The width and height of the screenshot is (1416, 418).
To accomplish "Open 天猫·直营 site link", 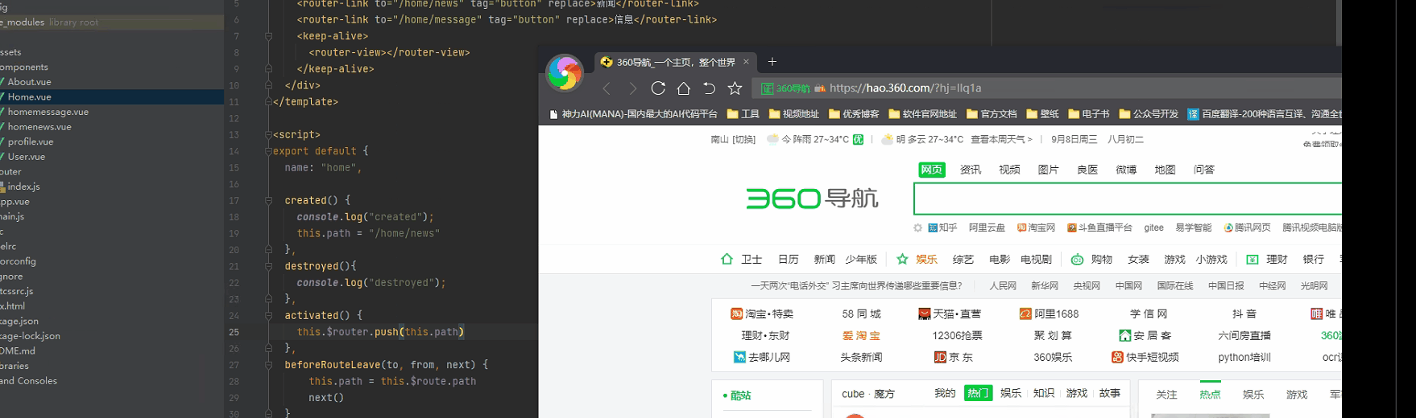I will 950,313.
